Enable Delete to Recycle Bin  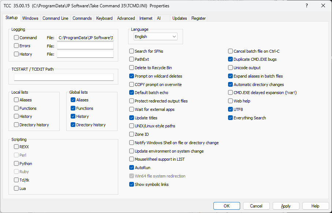131,68
